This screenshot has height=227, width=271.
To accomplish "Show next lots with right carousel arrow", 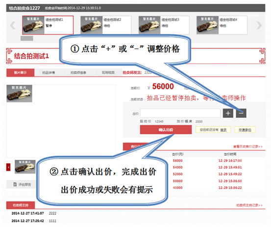I will [259, 25].
